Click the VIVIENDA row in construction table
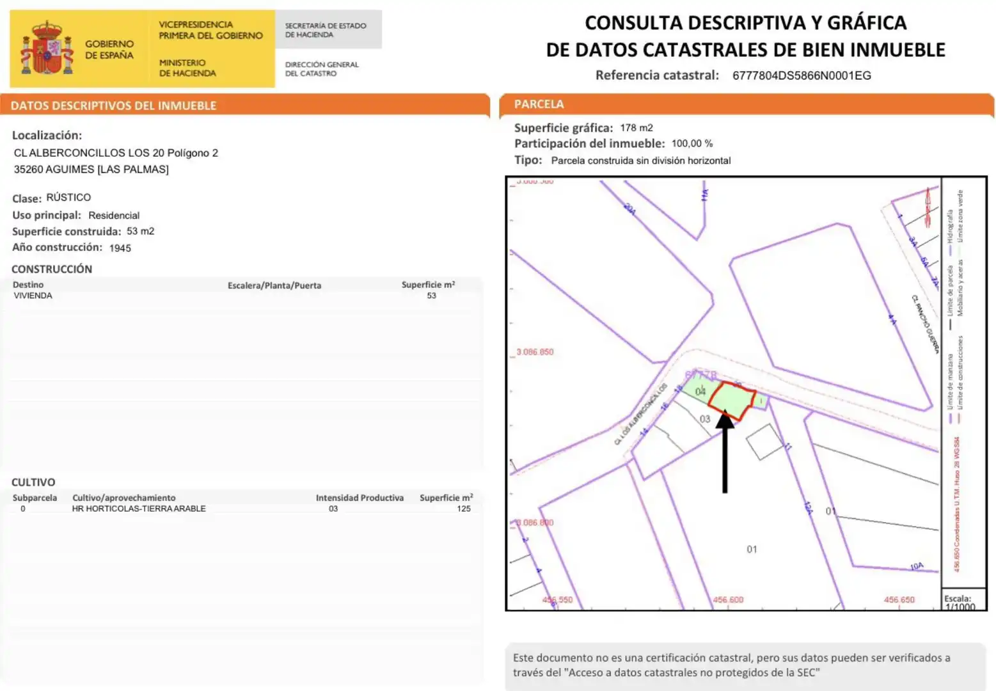Viewport: 996px width, 691px height. [x=243, y=296]
